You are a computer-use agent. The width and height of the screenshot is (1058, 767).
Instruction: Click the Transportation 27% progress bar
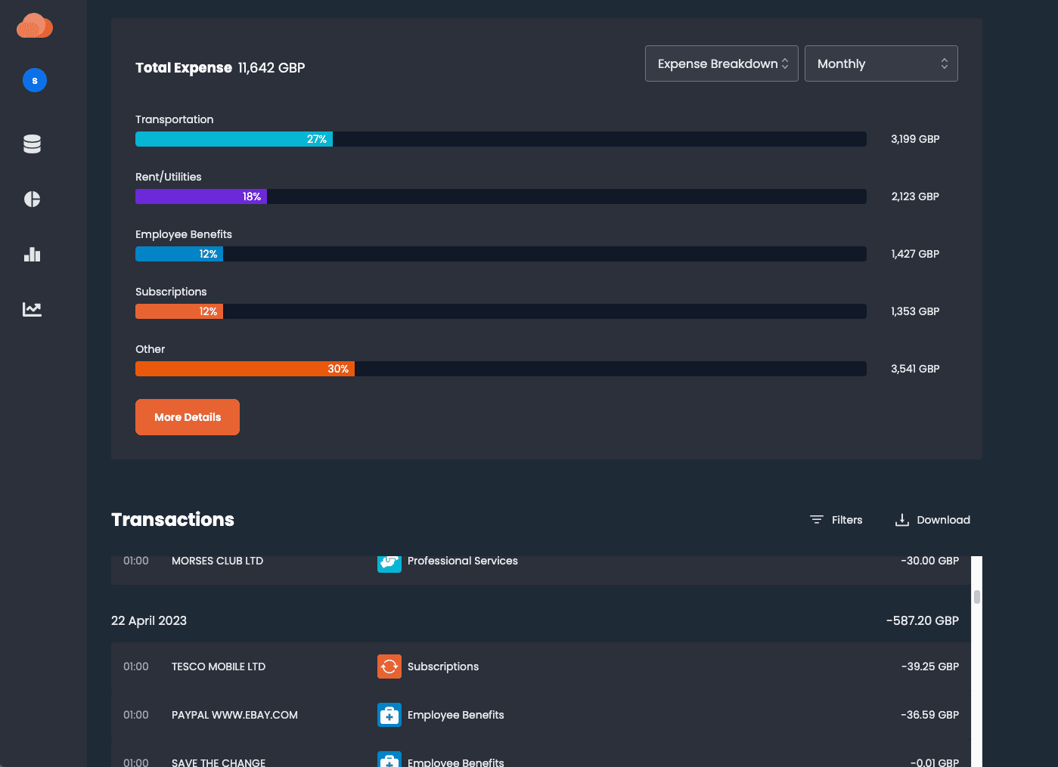pos(234,139)
